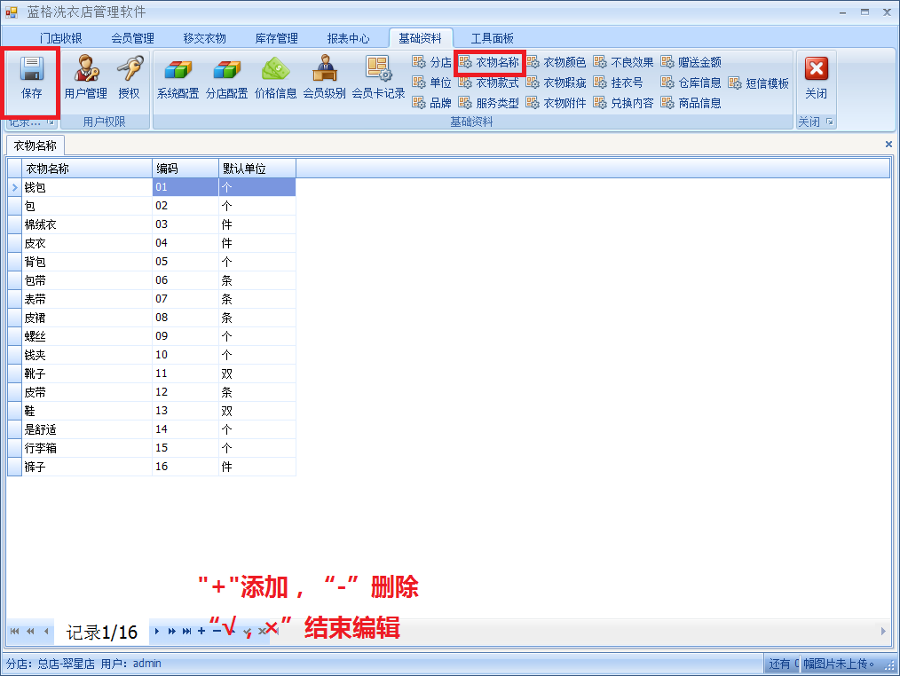Open 挂衣号 hanger number settings
Image resolution: width=900 pixels, height=676 pixels.
click(x=618, y=83)
